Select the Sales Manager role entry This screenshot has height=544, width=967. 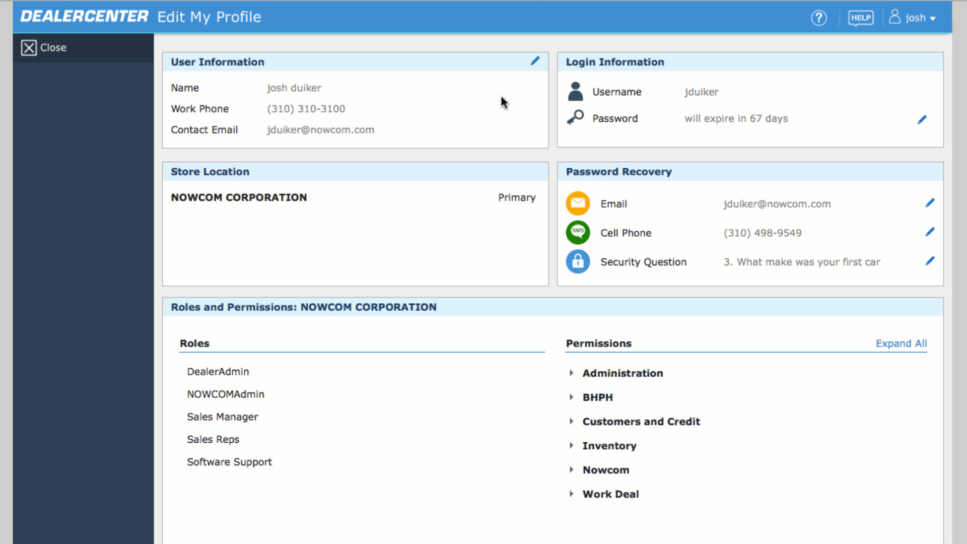click(x=222, y=417)
